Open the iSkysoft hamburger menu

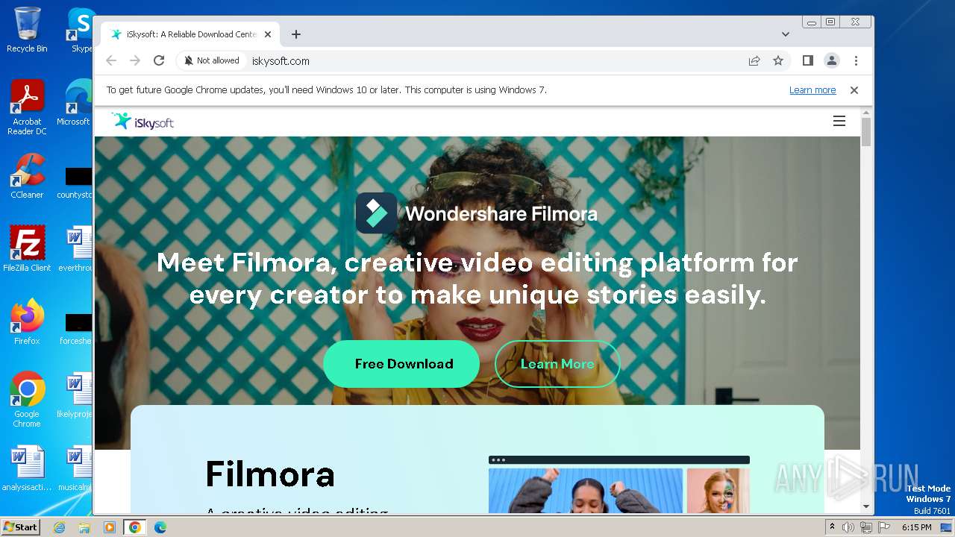[839, 121]
